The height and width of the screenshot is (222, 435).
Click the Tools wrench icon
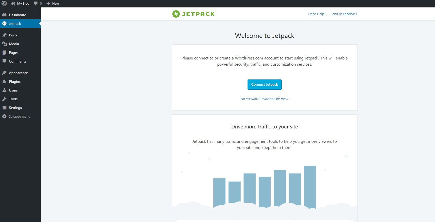[x=4, y=99]
